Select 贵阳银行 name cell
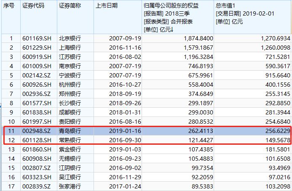The width and height of the screenshot is (292, 191). [x=70, y=122]
